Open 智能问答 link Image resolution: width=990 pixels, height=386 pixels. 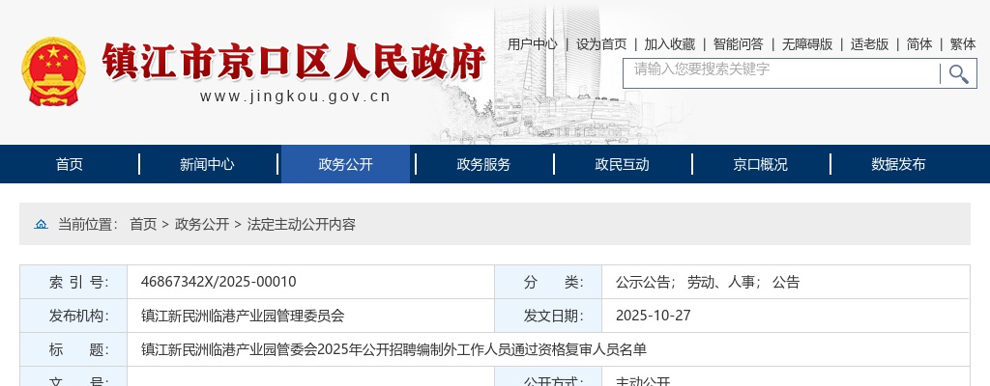(x=738, y=44)
